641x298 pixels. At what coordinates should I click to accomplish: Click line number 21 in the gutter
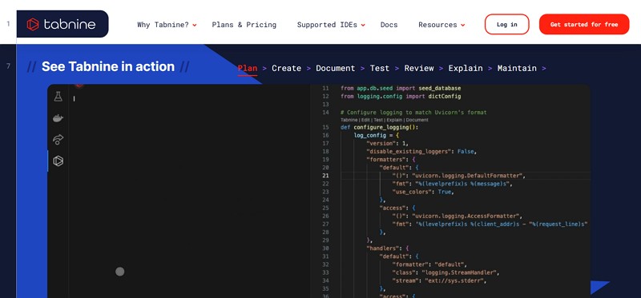coord(325,176)
